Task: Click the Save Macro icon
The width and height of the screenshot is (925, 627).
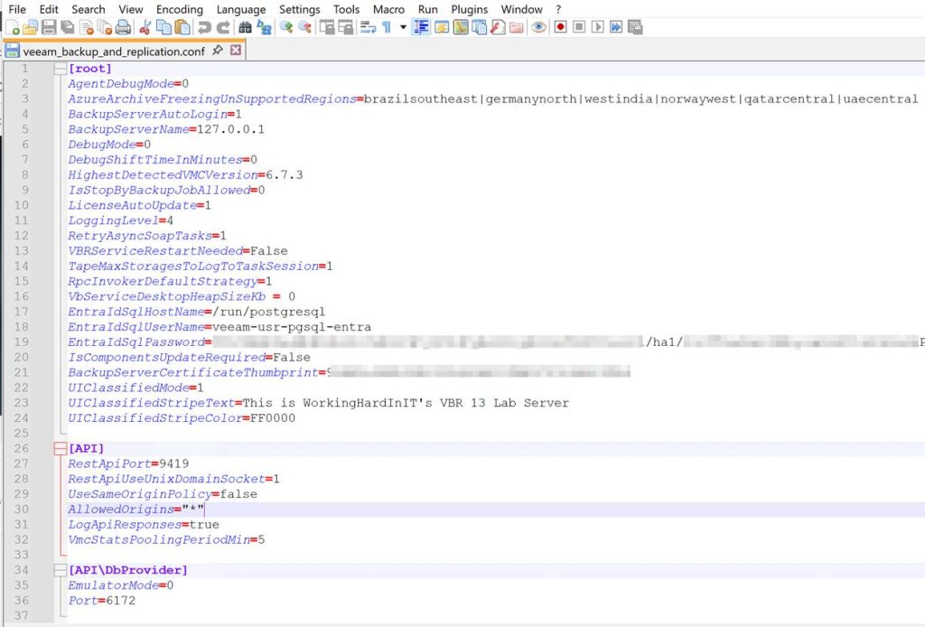Action: [x=635, y=28]
